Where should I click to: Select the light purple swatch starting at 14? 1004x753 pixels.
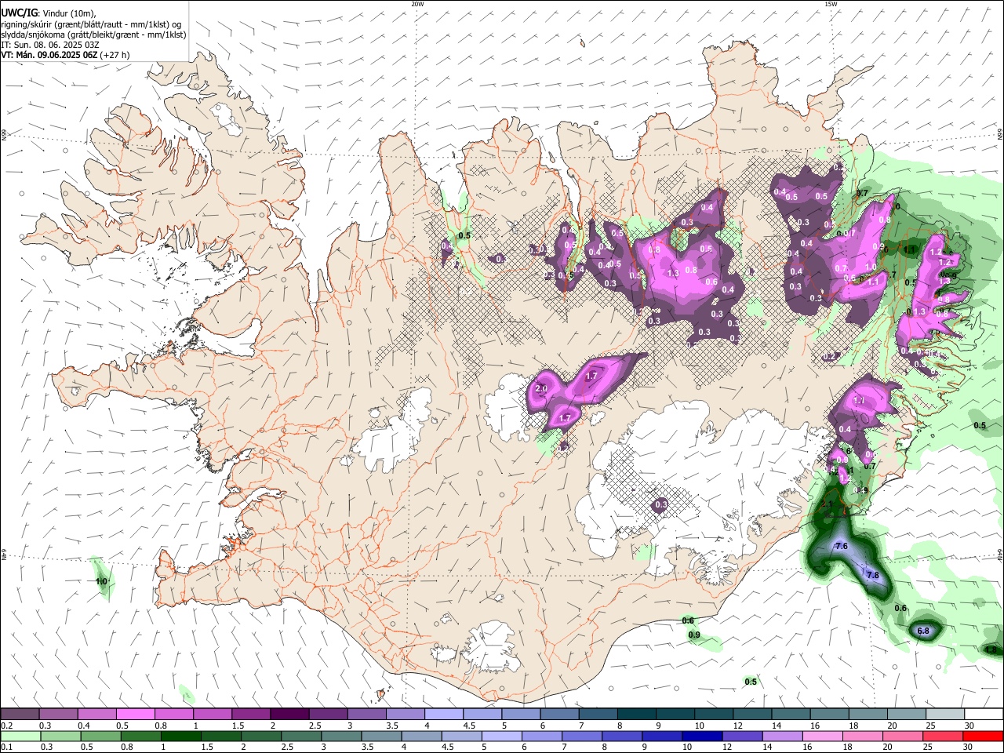(x=782, y=737)
